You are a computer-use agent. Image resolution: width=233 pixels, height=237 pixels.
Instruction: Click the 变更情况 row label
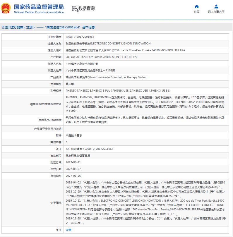pos(56,203)
